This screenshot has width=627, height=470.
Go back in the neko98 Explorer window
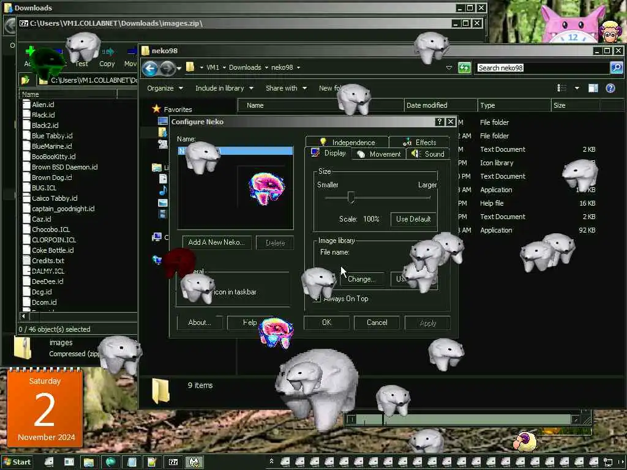tap(150, 69)
